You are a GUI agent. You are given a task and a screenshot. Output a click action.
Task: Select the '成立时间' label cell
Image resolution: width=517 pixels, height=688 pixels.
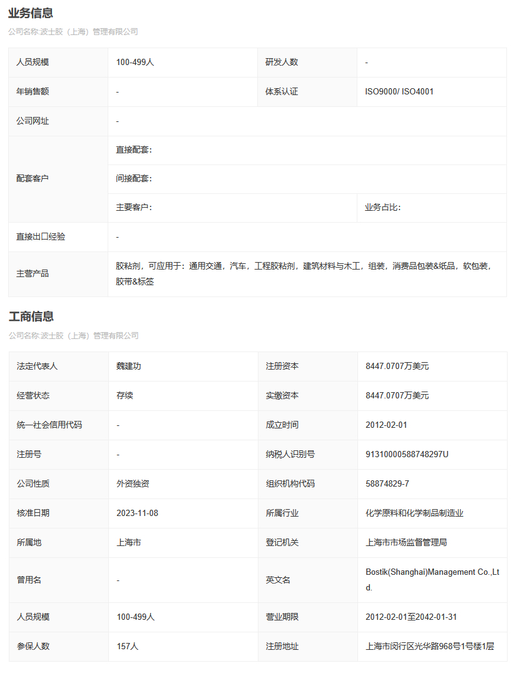pyautogui.click(x=307, y=425)
